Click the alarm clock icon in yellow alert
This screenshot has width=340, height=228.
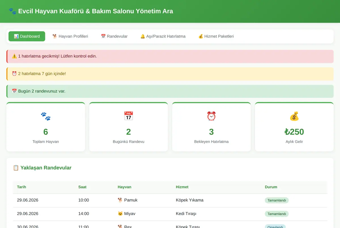tap(14, 74)
